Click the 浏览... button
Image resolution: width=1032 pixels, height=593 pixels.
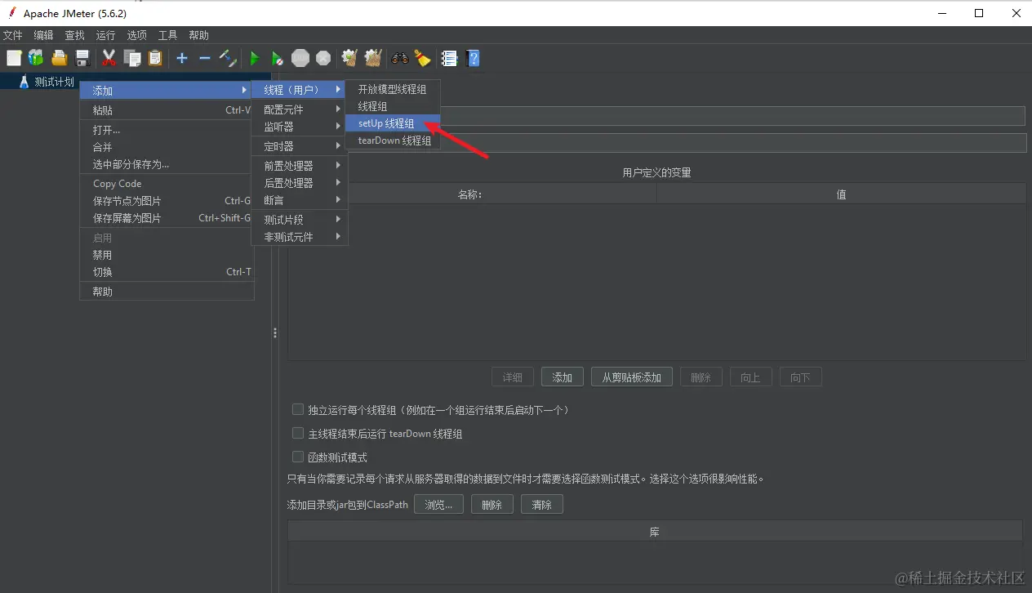[x=438, y=505]
